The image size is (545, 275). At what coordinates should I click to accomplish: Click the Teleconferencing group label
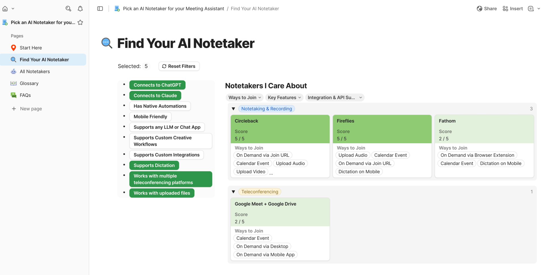pos(260,192)
